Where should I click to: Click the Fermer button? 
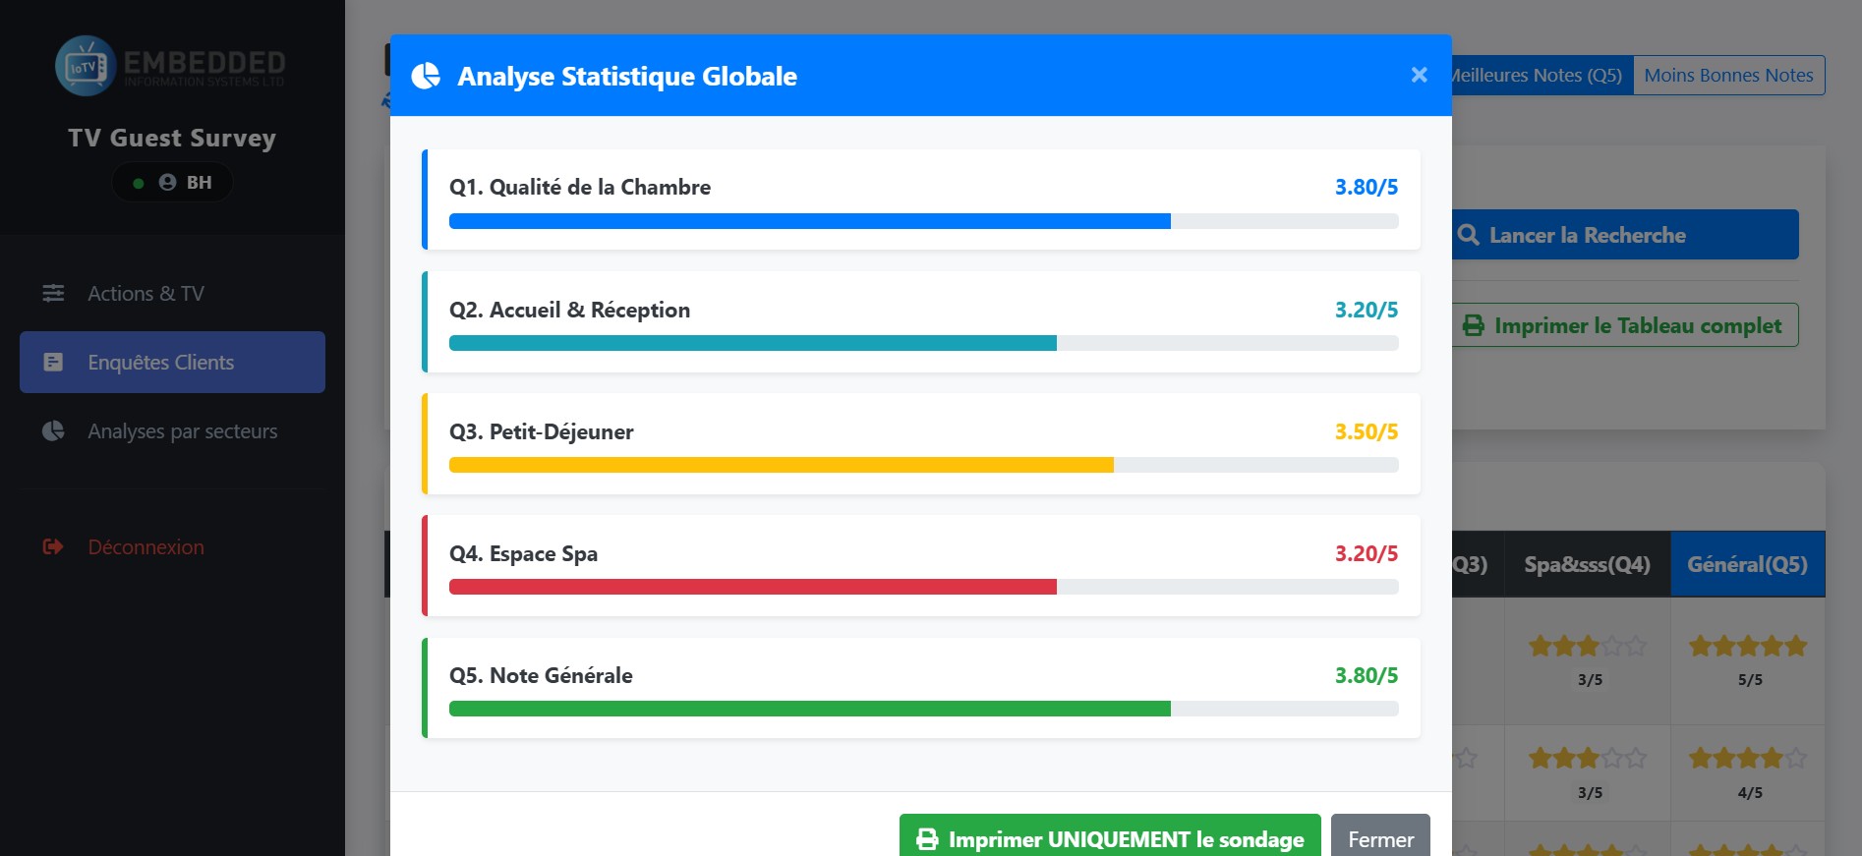pos(1380,838)
